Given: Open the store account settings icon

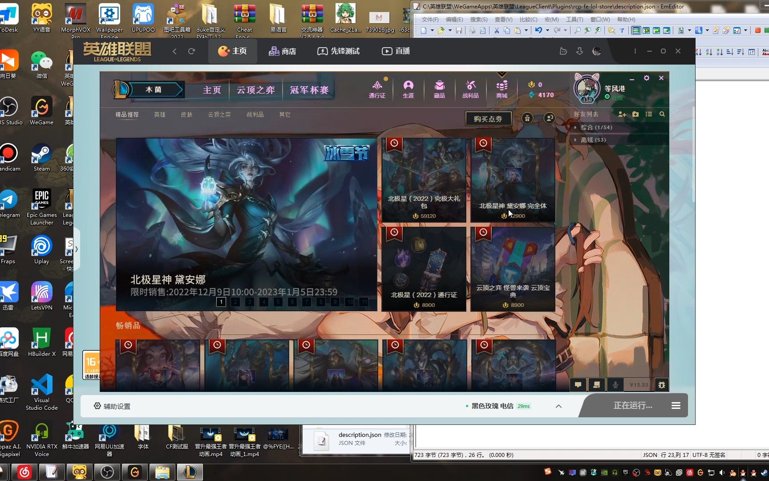Looking at the screenshot, I should point(550,118).
